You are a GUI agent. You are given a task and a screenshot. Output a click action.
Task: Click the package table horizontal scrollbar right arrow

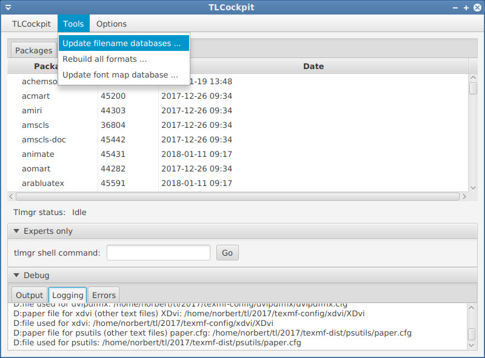[464, 196]
